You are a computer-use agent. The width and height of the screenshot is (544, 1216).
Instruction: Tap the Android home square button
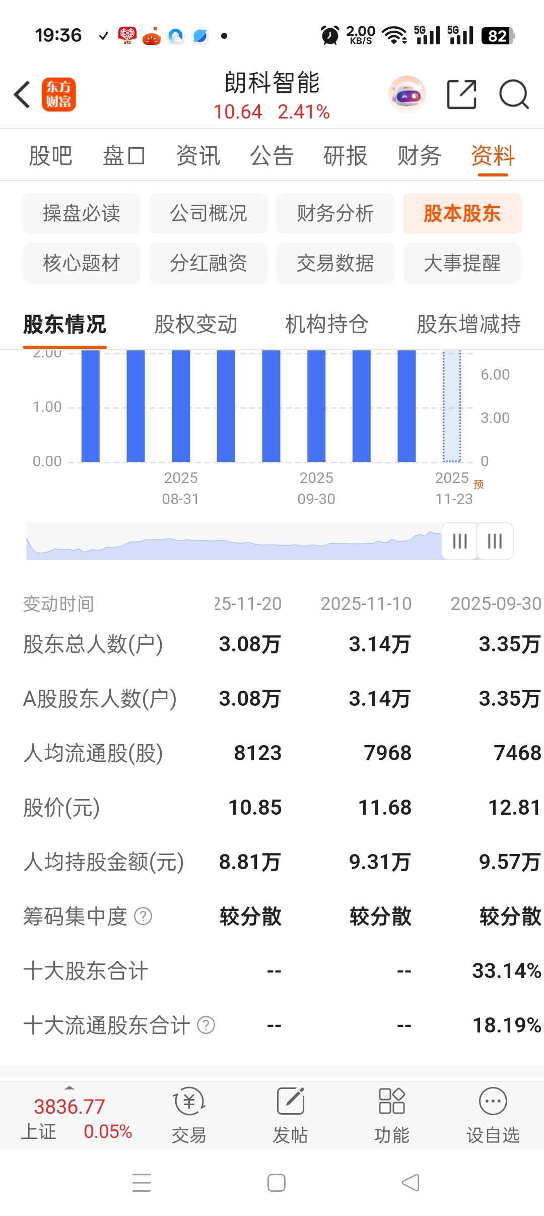(277, 1183)
